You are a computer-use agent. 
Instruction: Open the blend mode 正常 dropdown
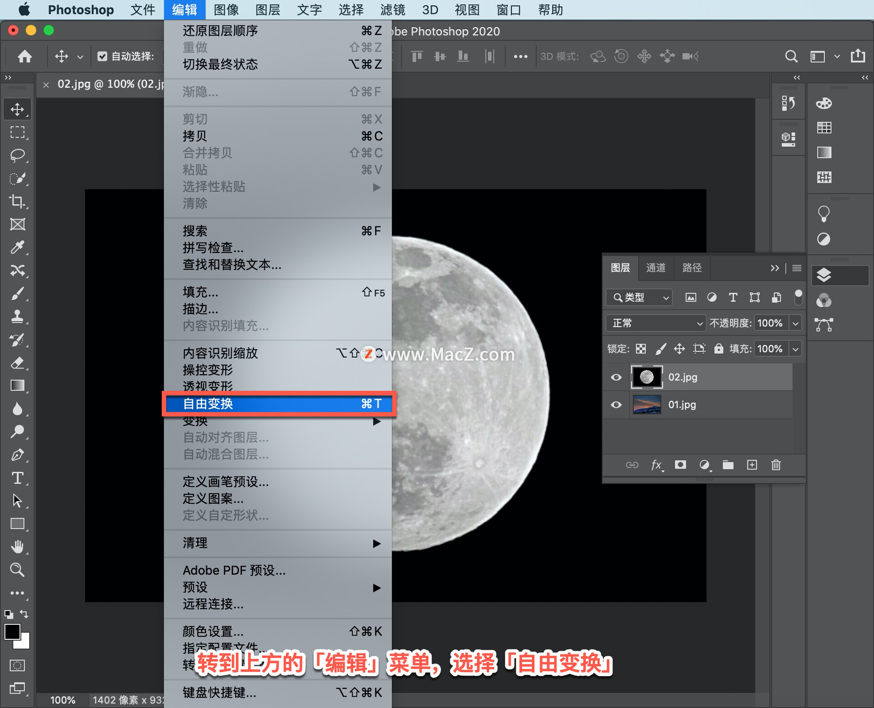click(x=656, y=323)
